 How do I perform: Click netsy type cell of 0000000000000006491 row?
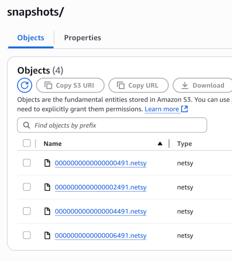(185, 236)
